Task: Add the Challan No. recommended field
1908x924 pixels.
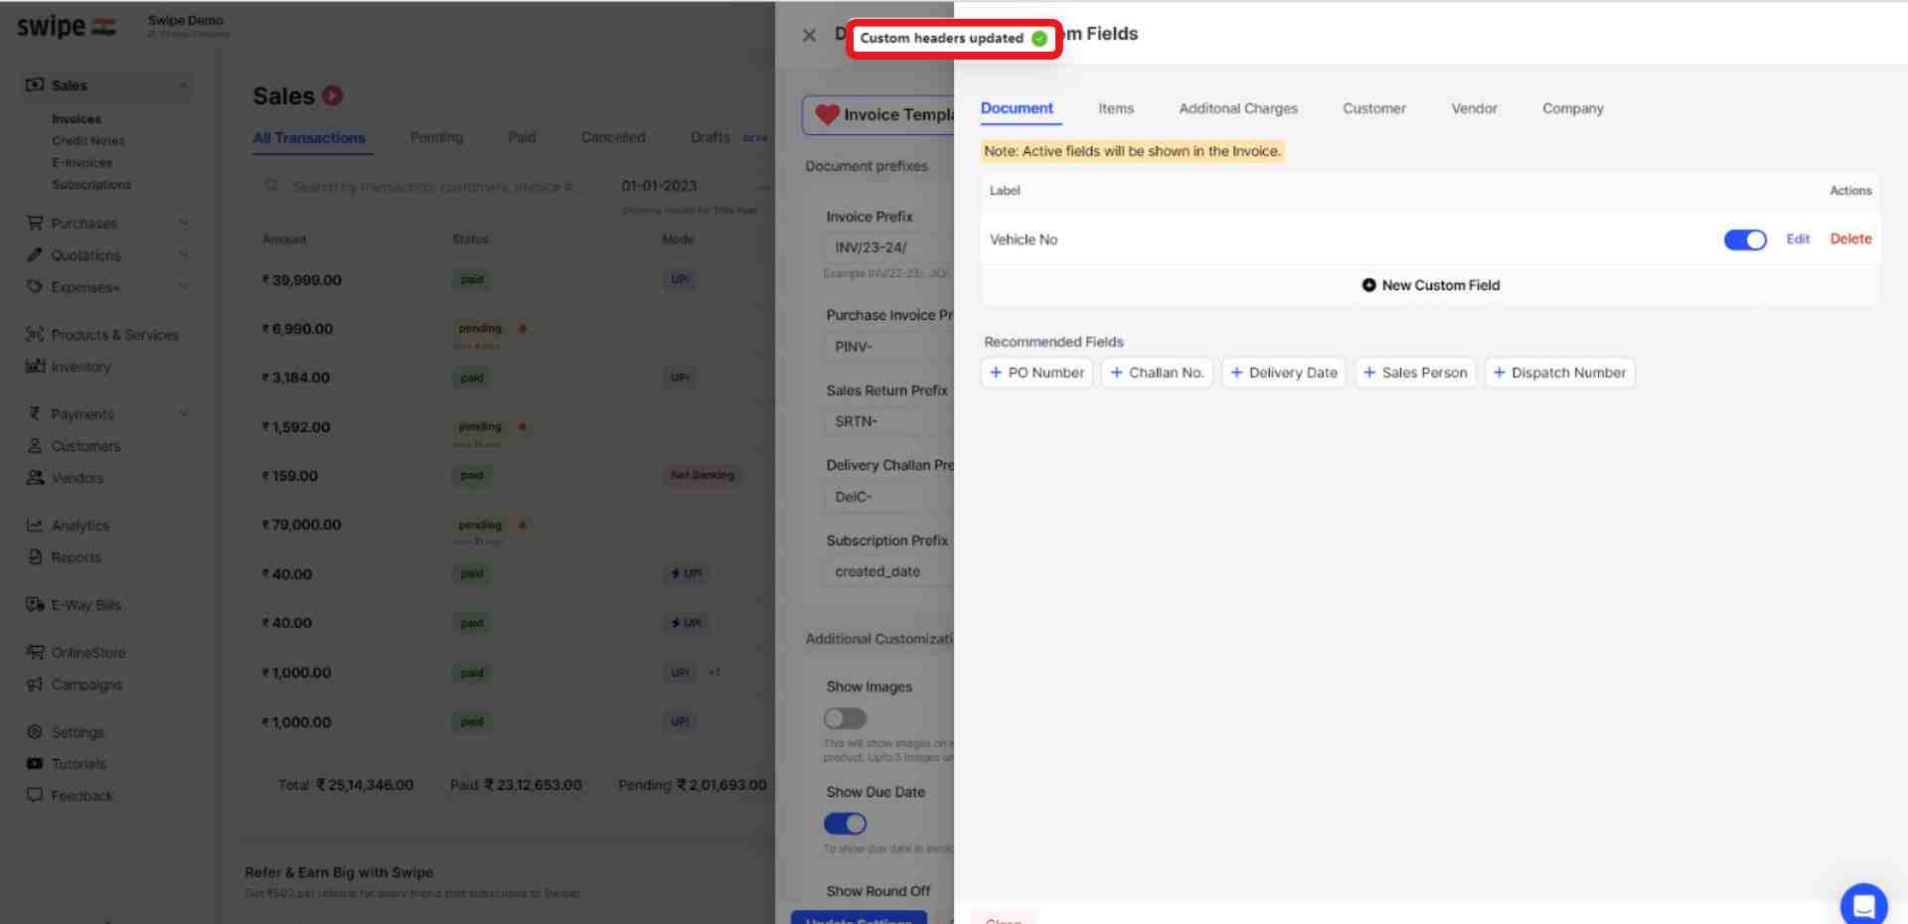Action: 1157,373
